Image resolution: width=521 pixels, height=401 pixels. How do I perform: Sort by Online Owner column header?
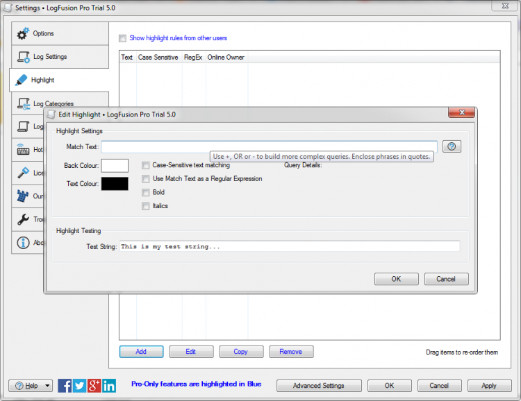pyautogui.click(x=226, y=58)
